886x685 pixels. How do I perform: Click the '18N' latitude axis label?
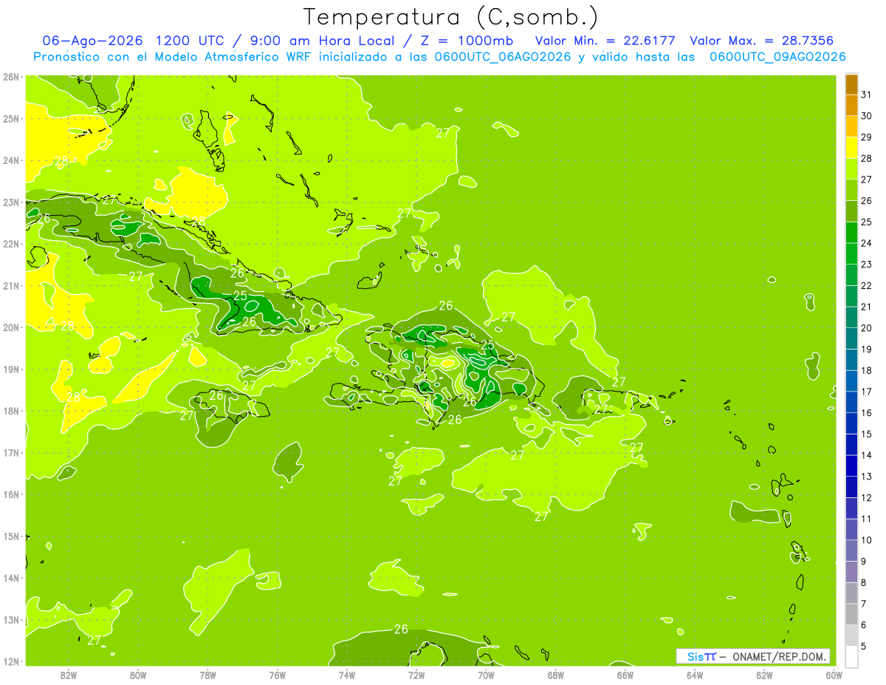[x=11, y=411]
